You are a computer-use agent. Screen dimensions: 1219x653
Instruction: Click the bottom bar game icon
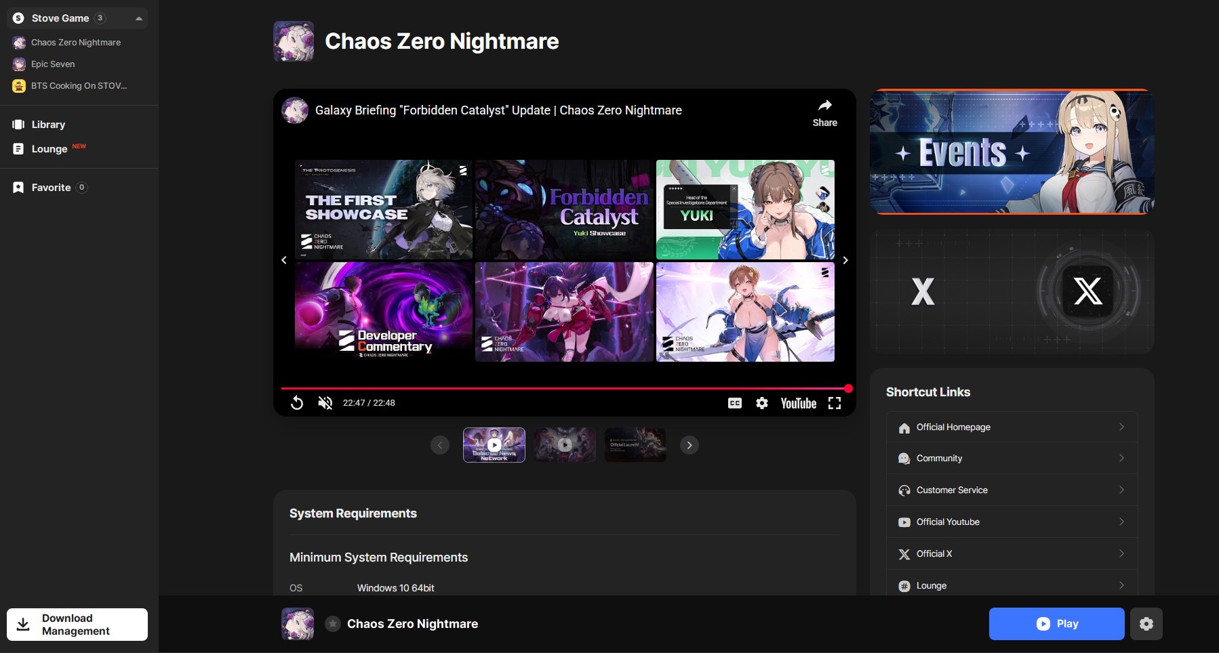click(298, 624)
